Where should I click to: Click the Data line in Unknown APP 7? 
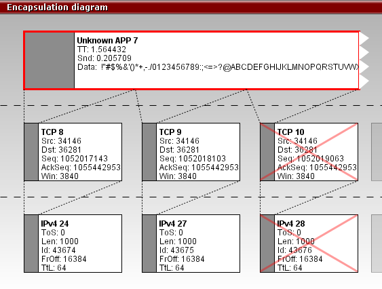(x=218, y=67)
